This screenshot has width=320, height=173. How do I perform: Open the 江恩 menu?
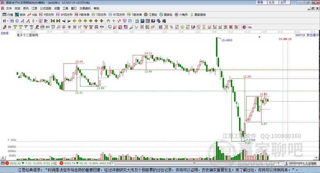click(34, 8)
